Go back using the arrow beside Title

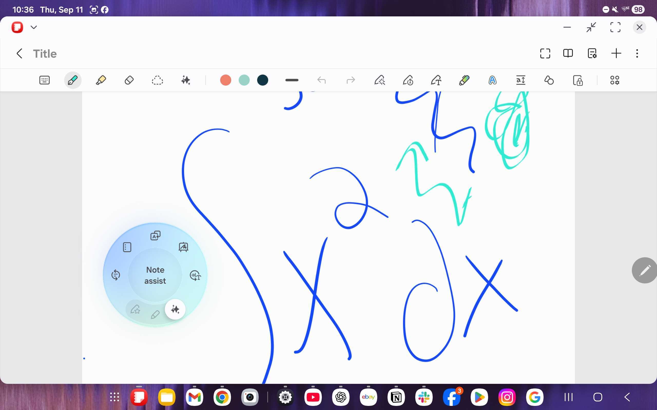coord(19,53)
